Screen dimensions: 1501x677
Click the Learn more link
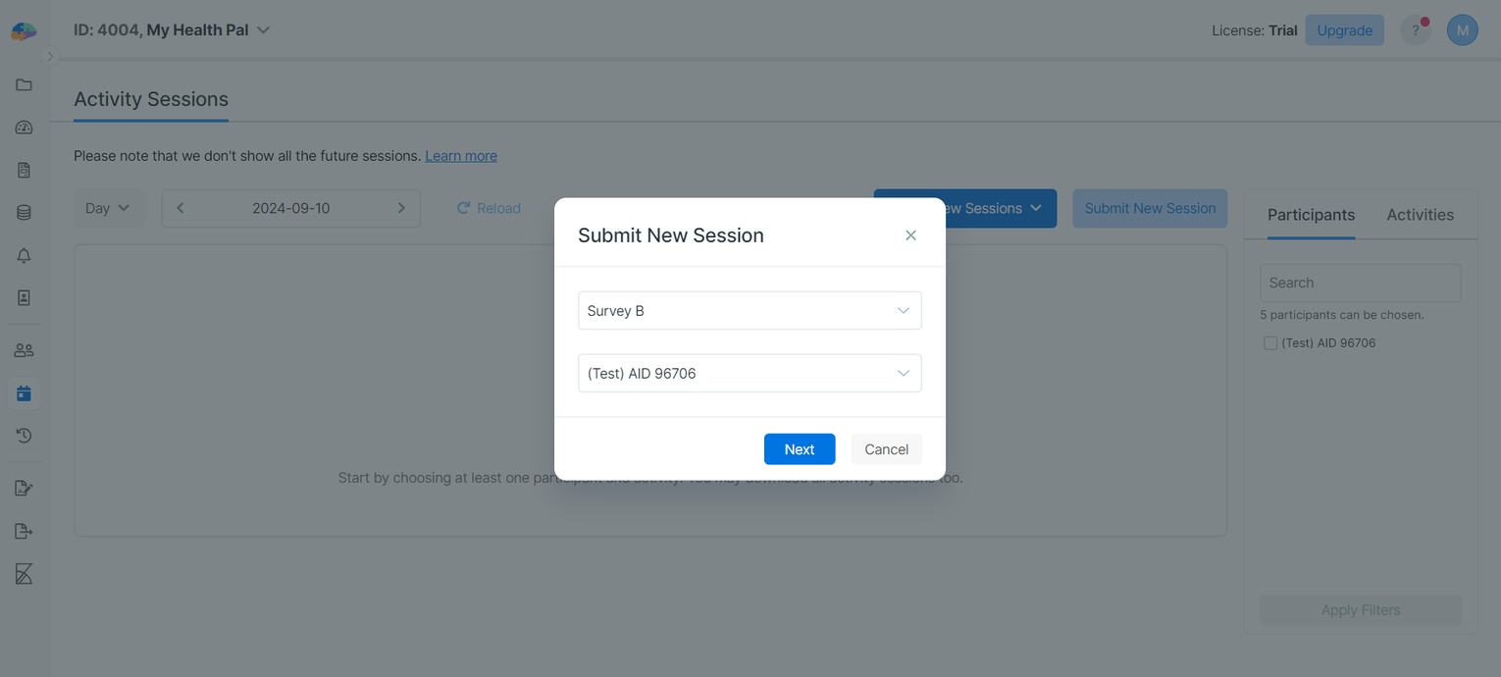460,155
